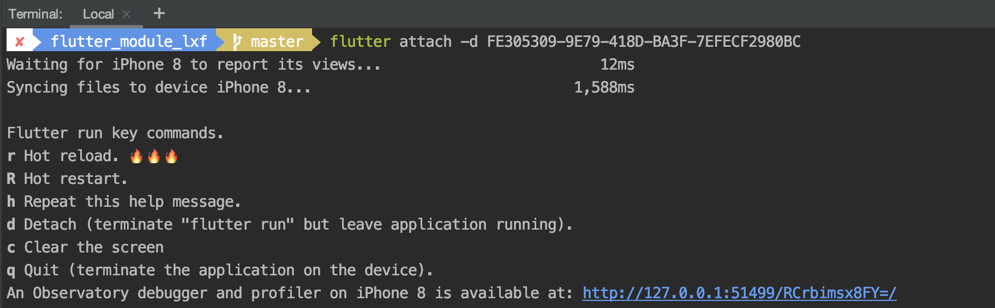Open the Observatory debugger URL link
The width and height of the screenshot is (995, 308).
[739, 293]
